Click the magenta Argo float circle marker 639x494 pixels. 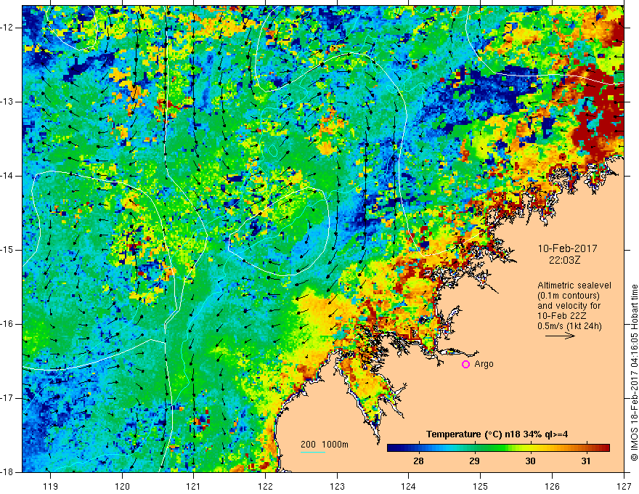coord(465,365)
